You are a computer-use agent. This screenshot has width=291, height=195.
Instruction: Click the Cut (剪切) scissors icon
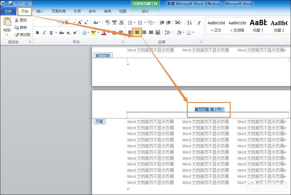(17, 20)
